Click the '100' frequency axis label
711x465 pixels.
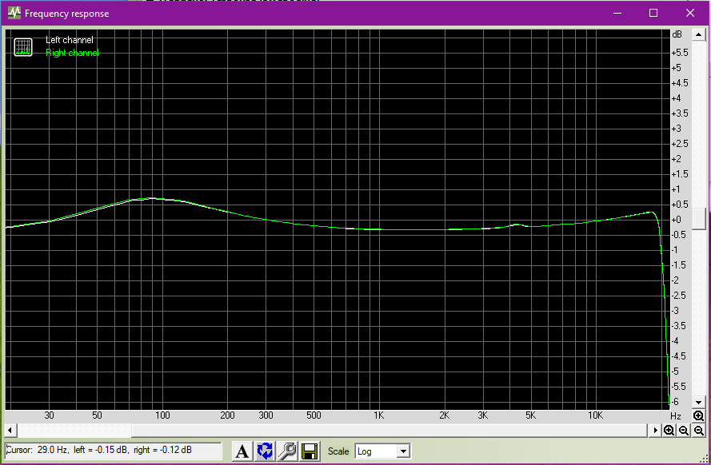click(x=162, y=415)
